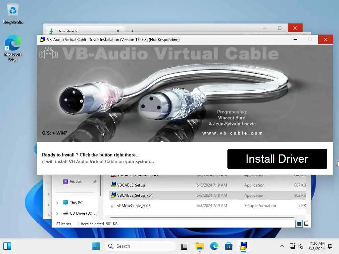This screenshot has height=254, width=339.
Task: Click the muted volume tray icon
Action: (x=301, y=246)
